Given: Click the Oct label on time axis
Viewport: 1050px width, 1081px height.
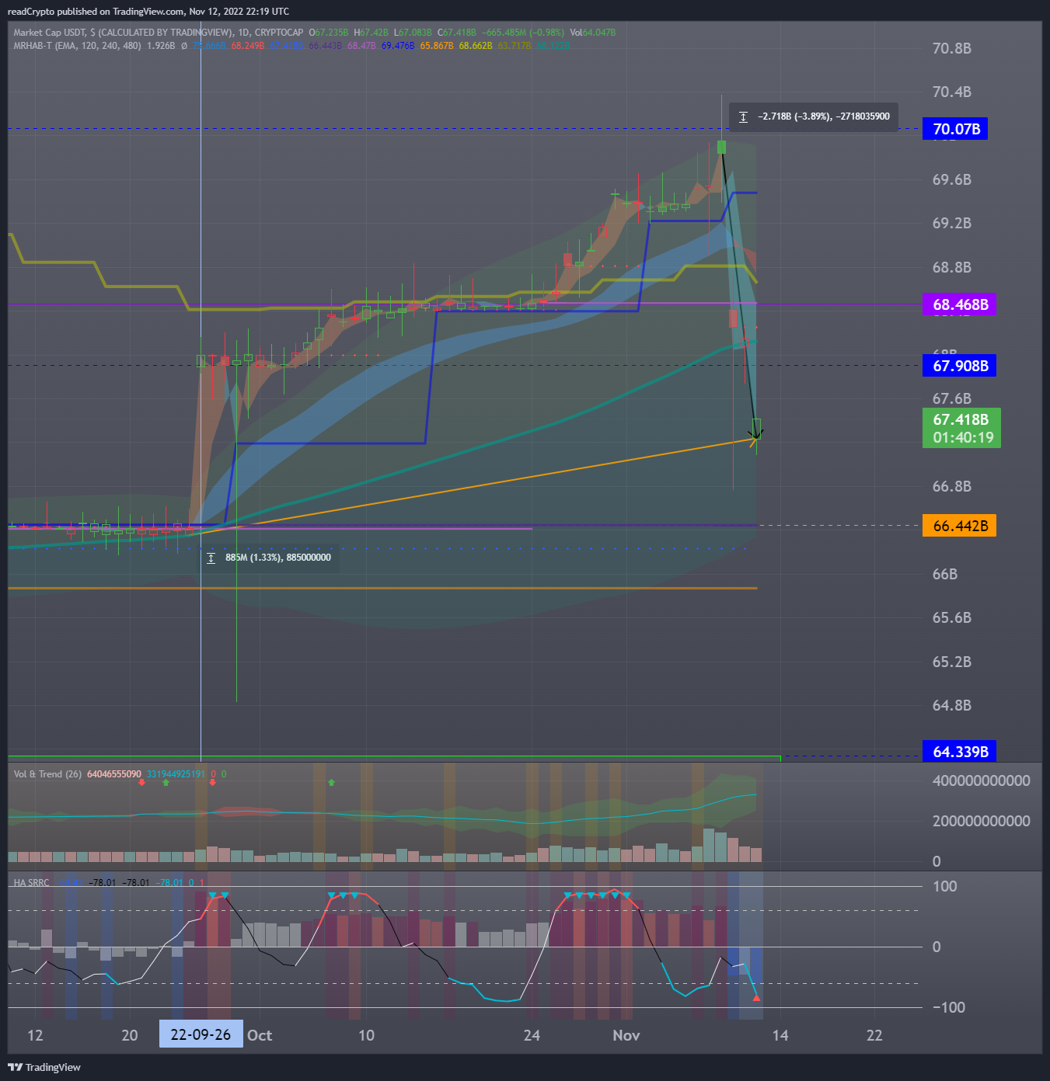Looking at the screenshot, I should pyautogui.click(x=260, y=1035).
